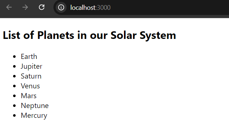229x140 pixels.
Task: Select the Neptune list item
Action: pyautogui.click(x=35, y=106)
